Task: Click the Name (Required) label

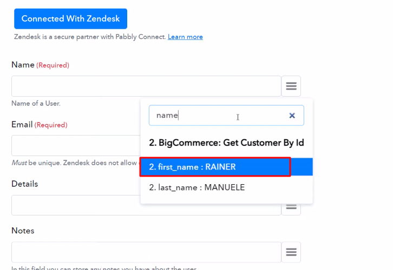Action: click(41, 65)
